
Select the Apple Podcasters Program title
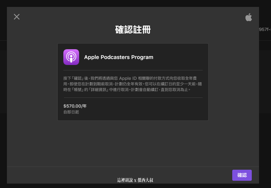click(118, 57)
